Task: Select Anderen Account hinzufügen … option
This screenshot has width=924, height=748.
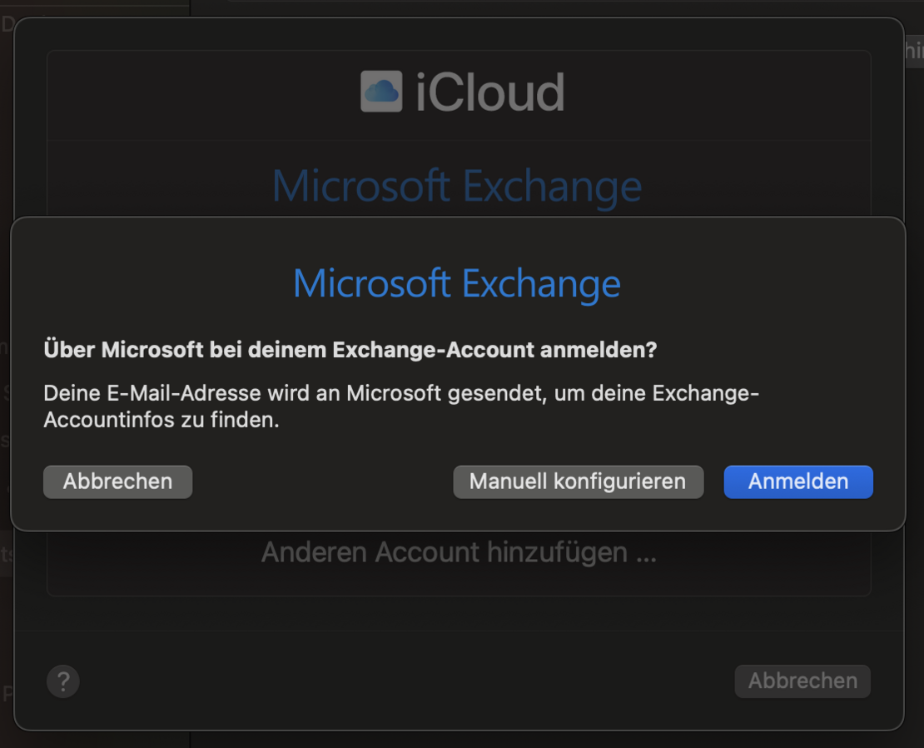Action: point(459,552)
